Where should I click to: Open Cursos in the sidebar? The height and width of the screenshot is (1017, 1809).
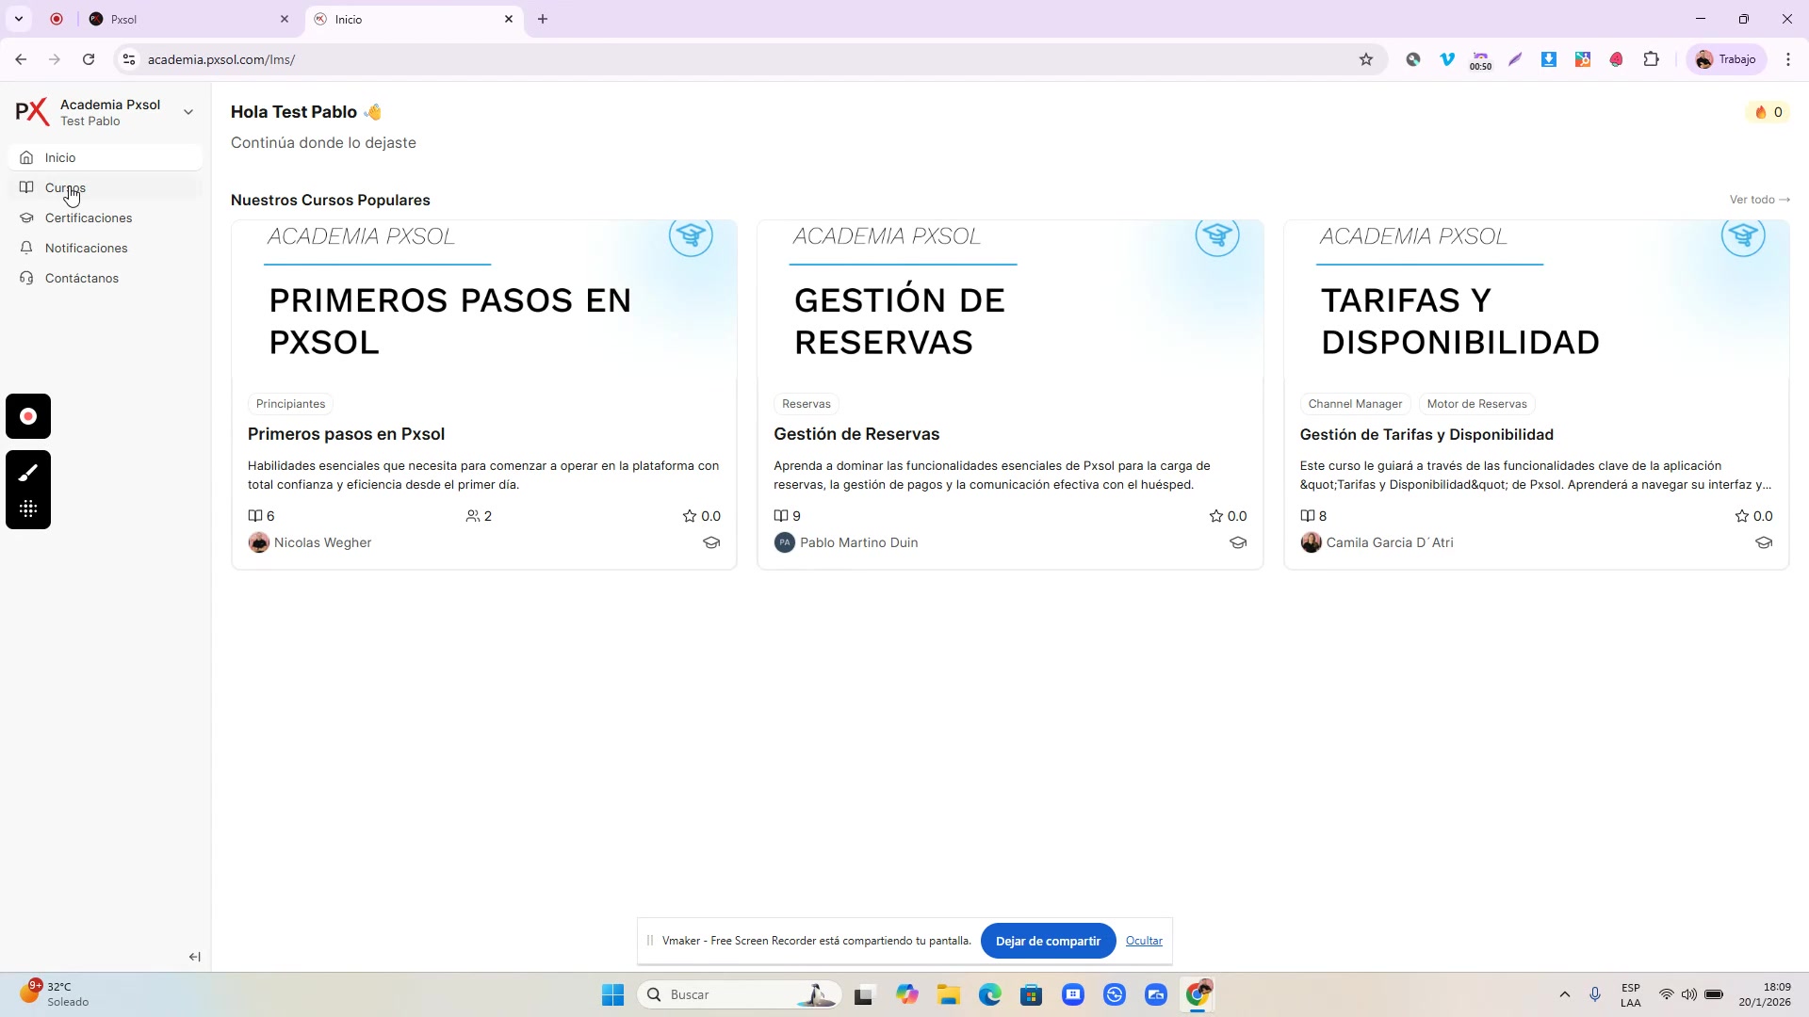pyautogui.click(x=105, y=187)
